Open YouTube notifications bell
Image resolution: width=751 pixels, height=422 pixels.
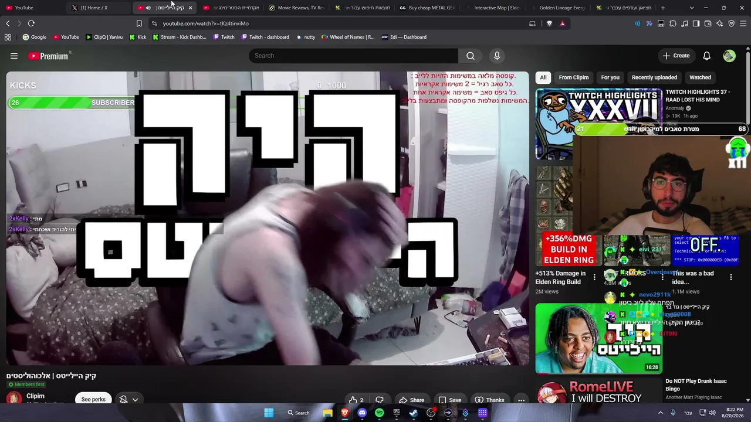click(707, 56)
